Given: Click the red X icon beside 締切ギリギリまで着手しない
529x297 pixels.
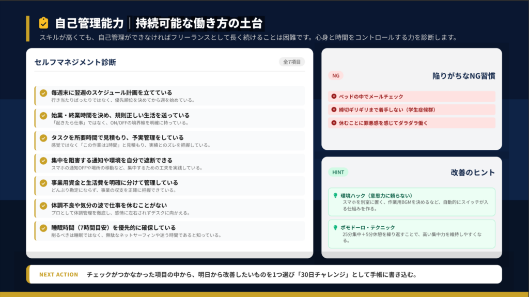Looking at the screenshot, I should click(x=334, y=110).
